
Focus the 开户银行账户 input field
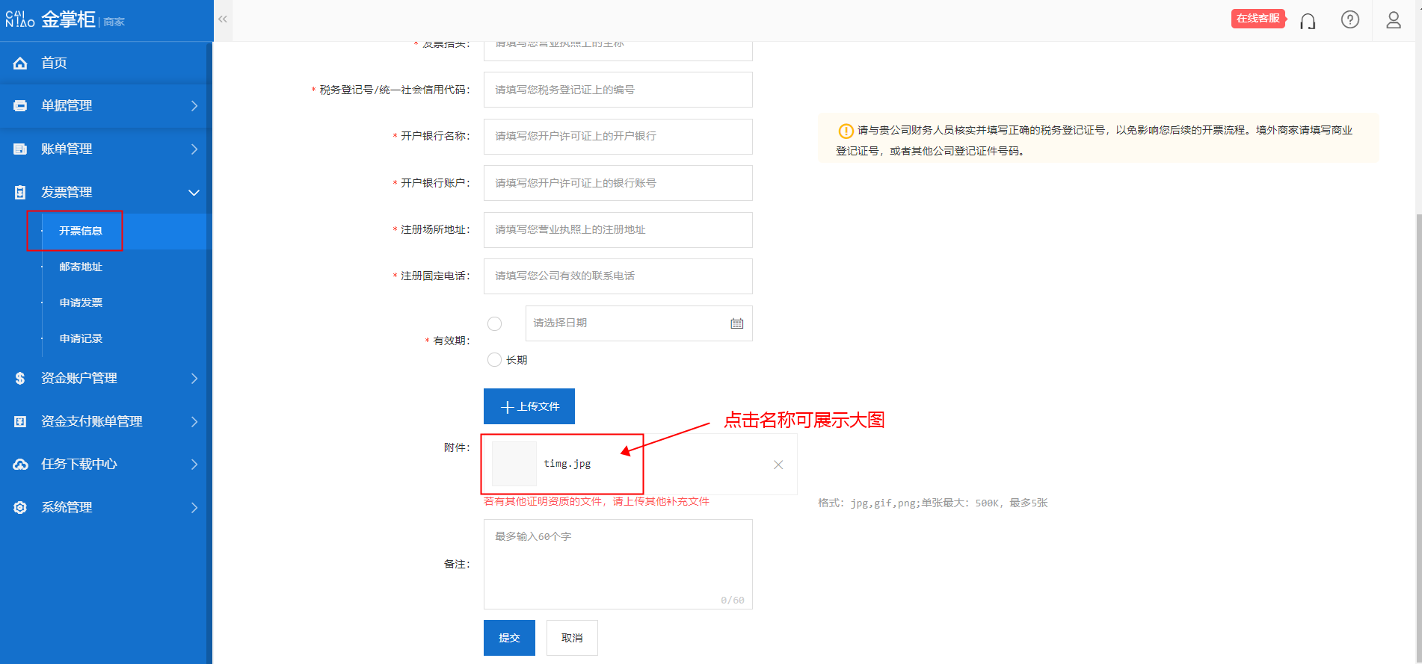618,183
